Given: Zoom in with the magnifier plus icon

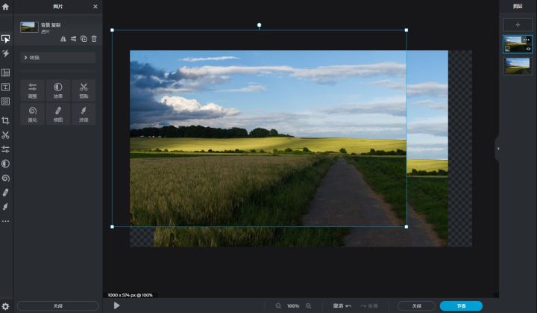Looking at the screenshot, I should click(308, 306).
